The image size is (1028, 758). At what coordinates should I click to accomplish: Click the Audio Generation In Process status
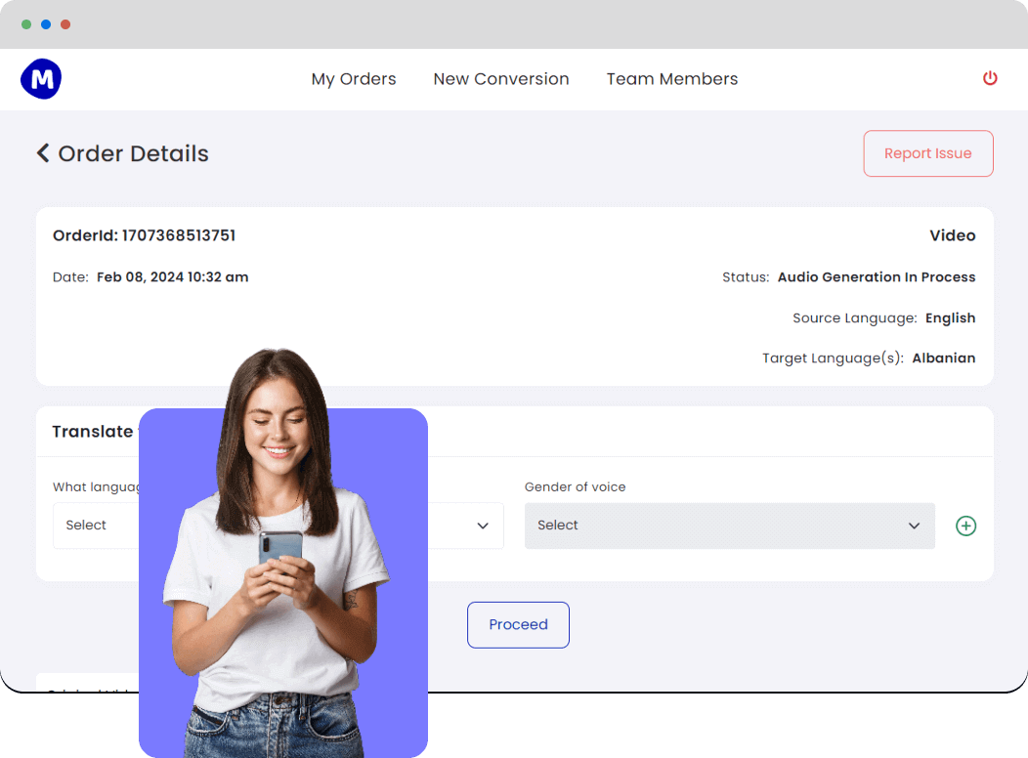[877, 277]
